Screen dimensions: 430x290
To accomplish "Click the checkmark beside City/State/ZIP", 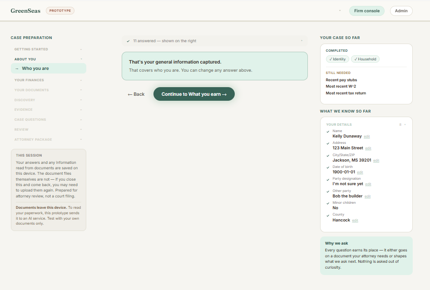I will 328,156.
